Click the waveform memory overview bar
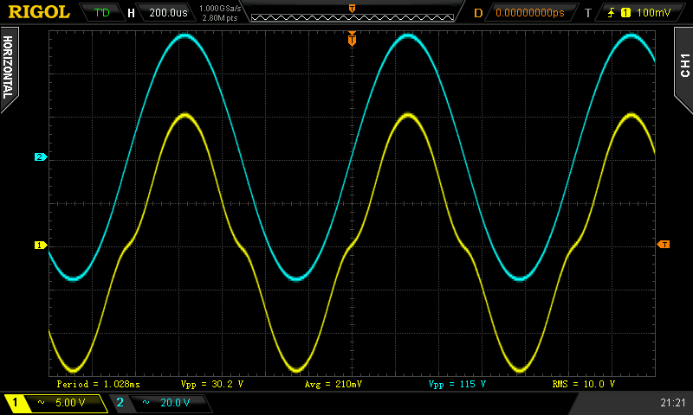The image size is (693, 415). coord(353,17)
